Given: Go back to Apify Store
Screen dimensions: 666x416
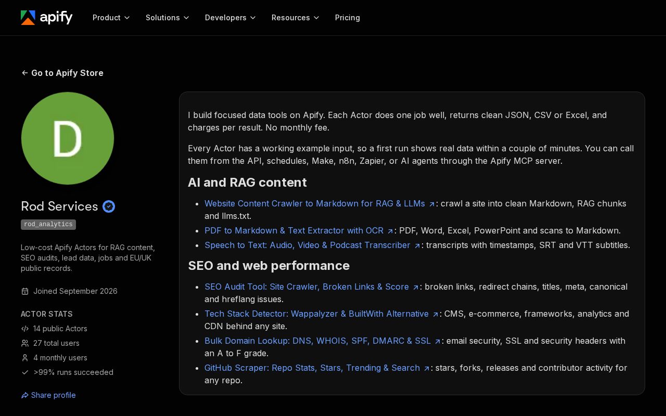Looking at the screenshot, I should pos(62,73).
